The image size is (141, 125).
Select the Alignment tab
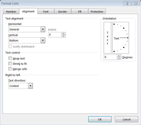point(28,11)
